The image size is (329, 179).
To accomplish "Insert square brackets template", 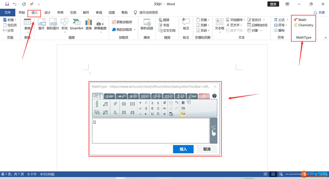I will pyautogui.click(x=133, y=104).
